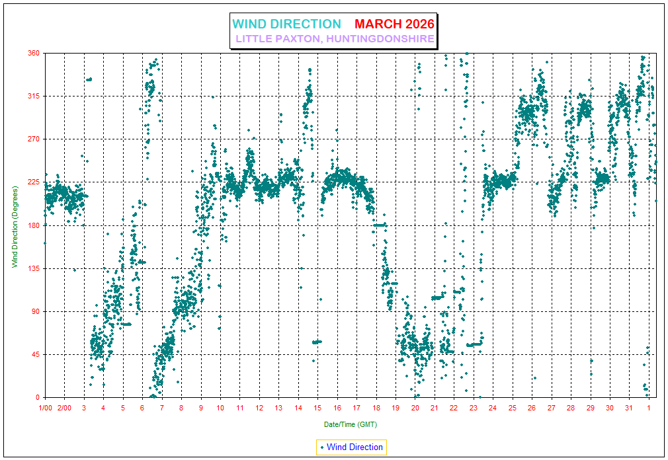Click day 23 on the date axis
Image resolution: width=668 pixels, height=460 pixels.
point(474,408)
